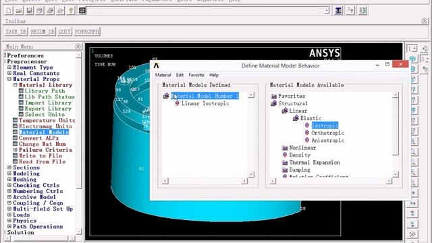Select the highlighted Material Models entry
Screen dimensions: 432x243
tap(43, 132)
